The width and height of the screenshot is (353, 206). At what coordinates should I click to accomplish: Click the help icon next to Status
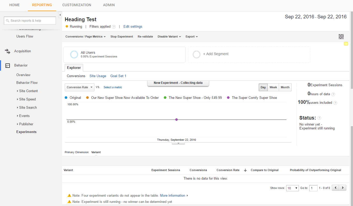319,118
